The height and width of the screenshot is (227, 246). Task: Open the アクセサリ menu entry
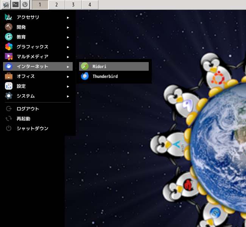(38, 17)
